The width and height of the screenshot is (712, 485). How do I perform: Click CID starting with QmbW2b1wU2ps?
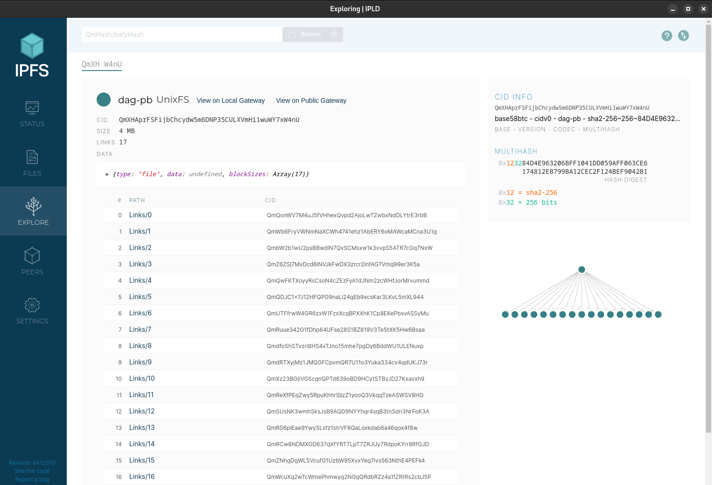(x=350, y=248)
